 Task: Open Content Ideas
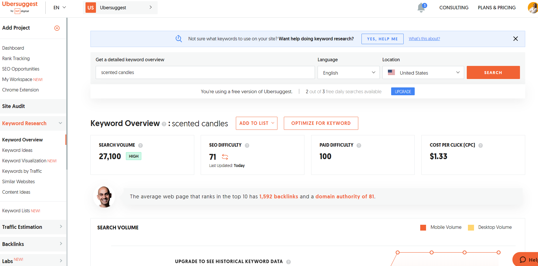(16, 192)
